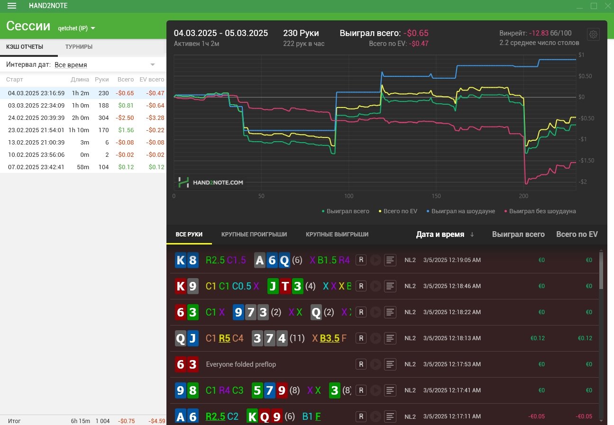Toggle the Всего по EV legend series
The height and width of the screenshot is (425, 614).
click(x=397, y=211)
